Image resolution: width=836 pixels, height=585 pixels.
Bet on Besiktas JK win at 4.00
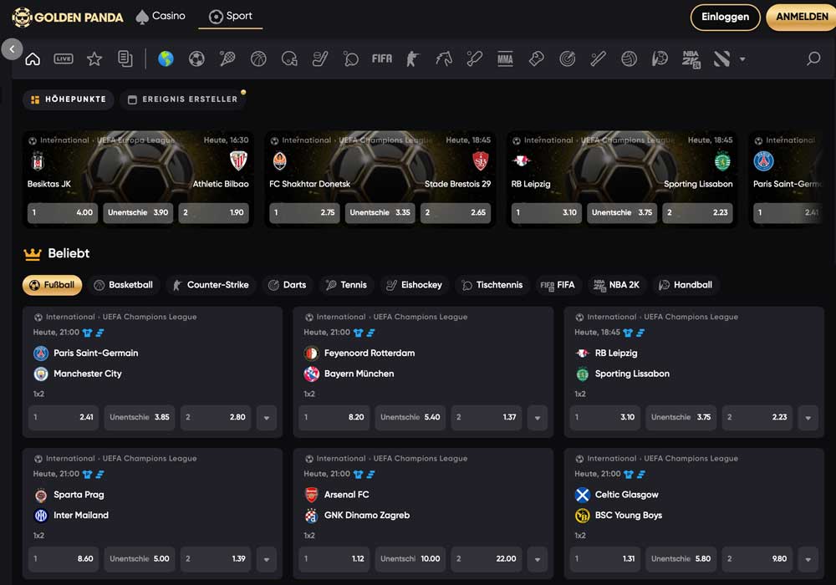tap(63, 212)
